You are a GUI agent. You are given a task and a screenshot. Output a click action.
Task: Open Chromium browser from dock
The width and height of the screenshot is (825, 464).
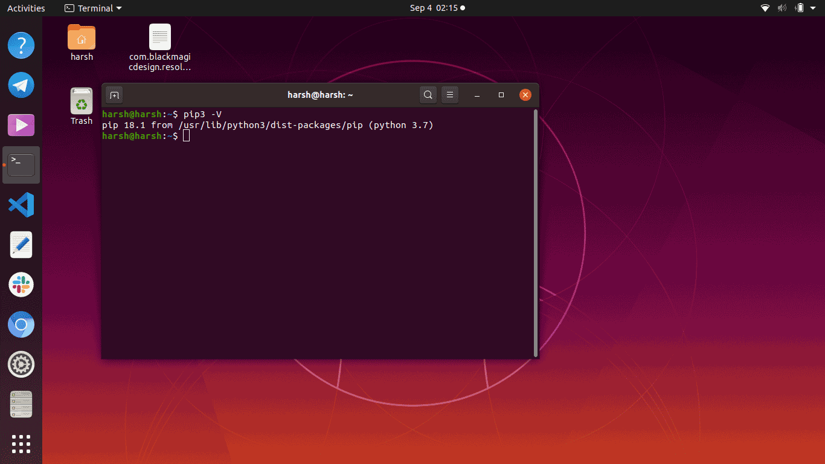point(21,325)
